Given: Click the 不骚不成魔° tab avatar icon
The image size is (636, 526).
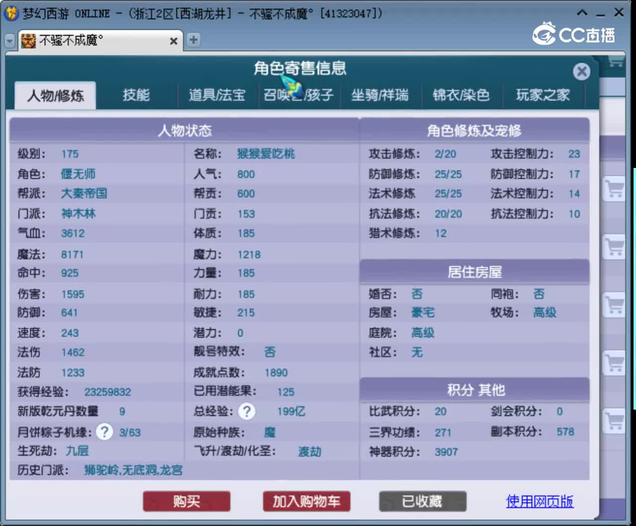Looking at the screenshot, I should 28,40.
